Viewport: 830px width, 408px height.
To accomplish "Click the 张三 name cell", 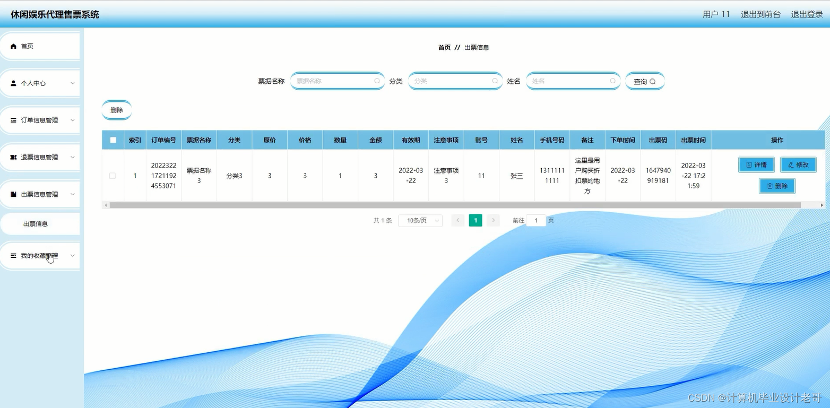I will [517, 176].
